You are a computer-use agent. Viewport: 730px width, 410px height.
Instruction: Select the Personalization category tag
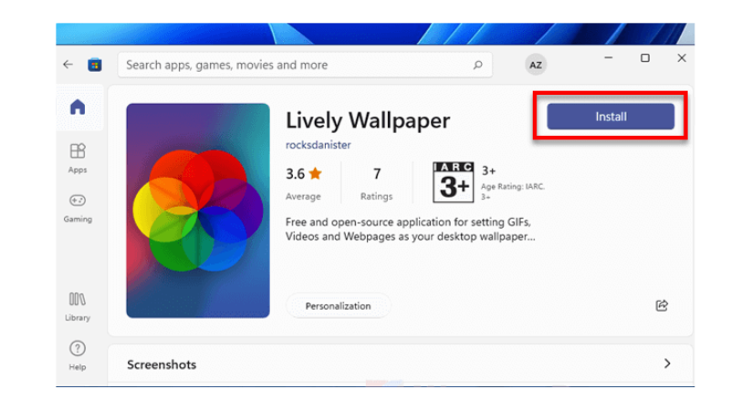(338, 306)
